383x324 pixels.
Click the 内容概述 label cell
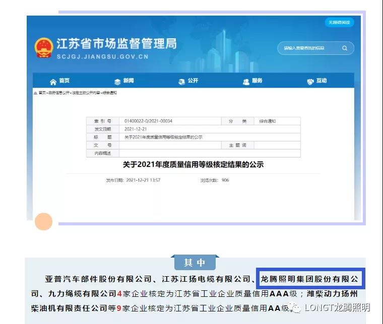click(x=103, y=153)
